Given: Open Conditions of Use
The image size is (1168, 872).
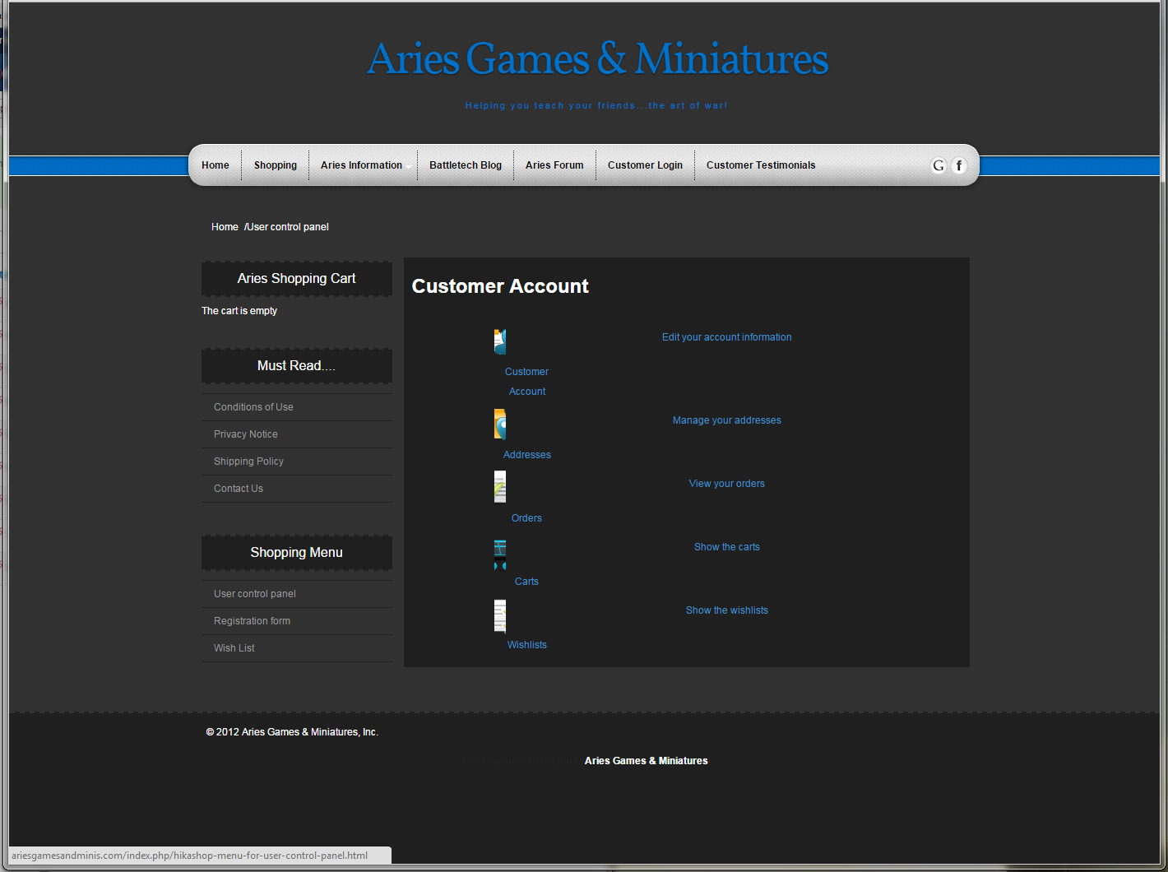Looking at the screenshot, I should coord(253,407).
